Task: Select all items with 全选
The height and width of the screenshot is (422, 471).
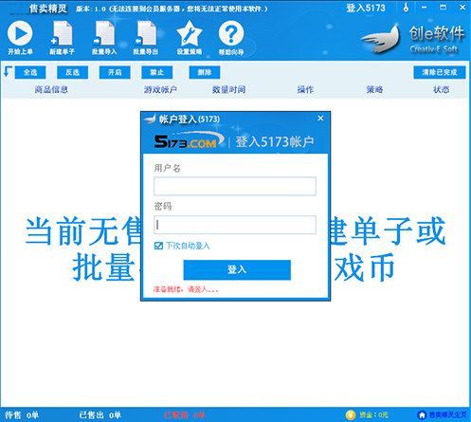Action: pos(30,72)
